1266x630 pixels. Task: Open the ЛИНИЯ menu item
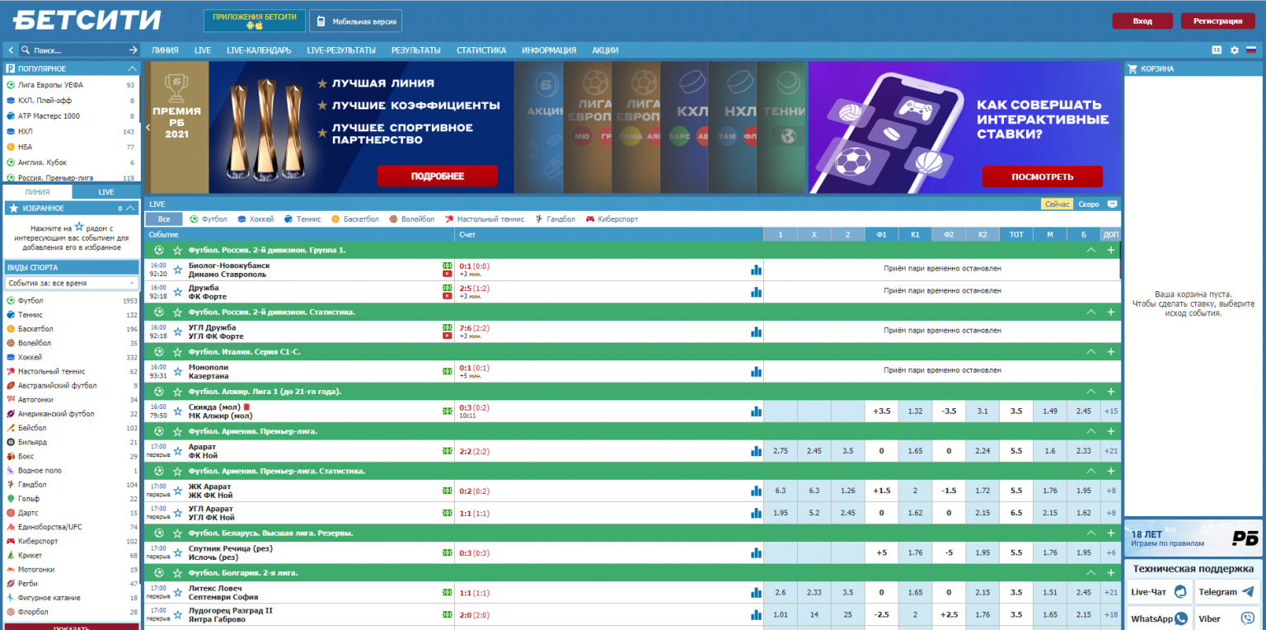point(165,50)
